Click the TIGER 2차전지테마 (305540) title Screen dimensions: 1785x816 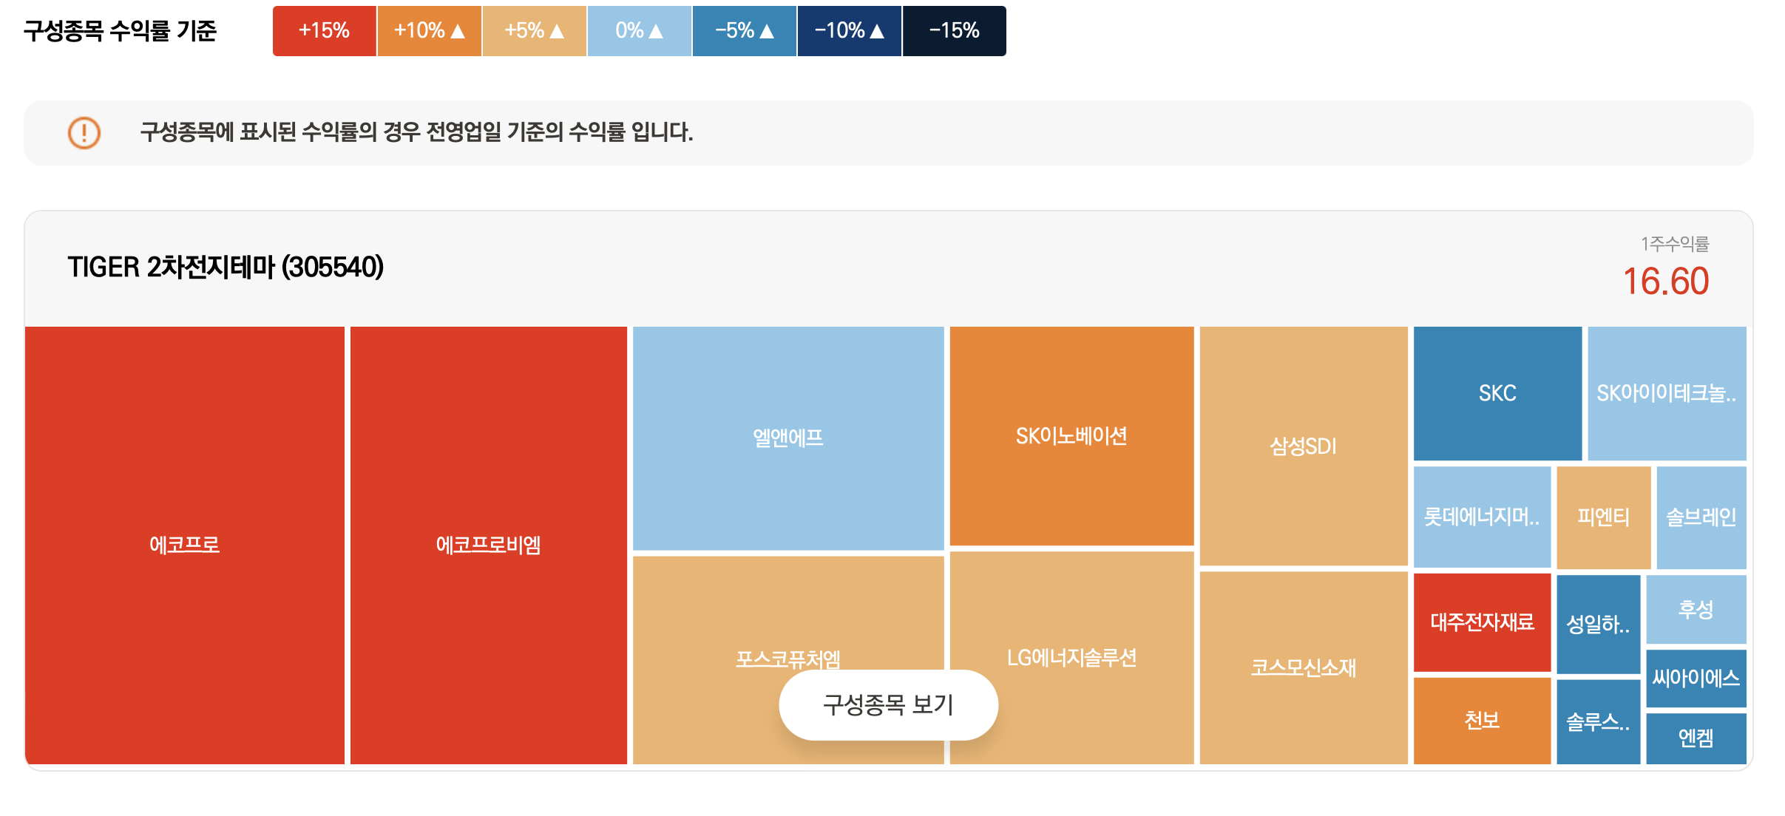(226, 267)
